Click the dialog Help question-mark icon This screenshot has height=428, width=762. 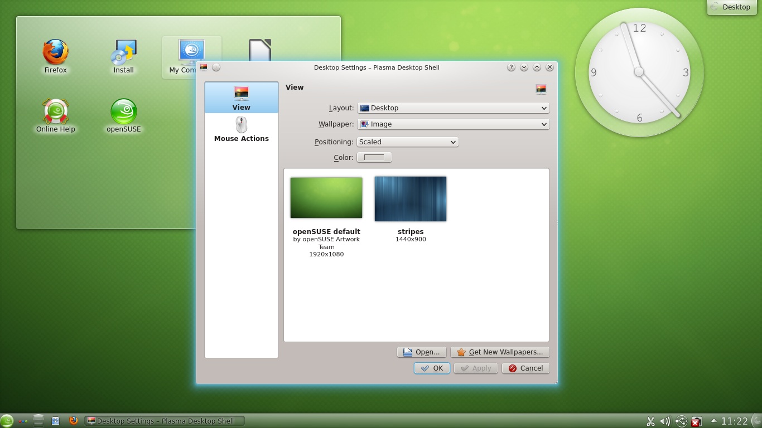(x=511, y=67)
